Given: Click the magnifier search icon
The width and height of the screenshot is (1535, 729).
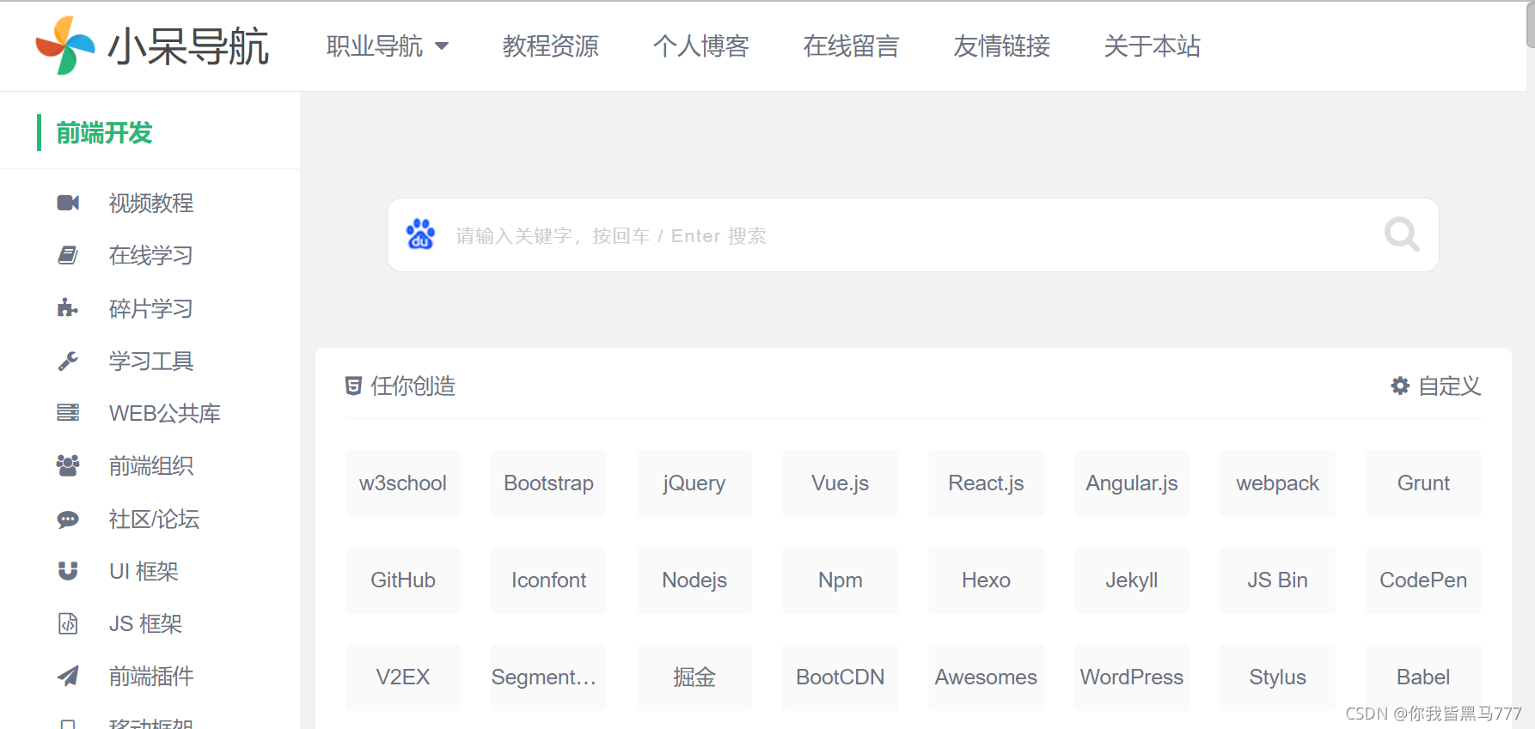Looking at the screenshot, I should coord(1402,234).
